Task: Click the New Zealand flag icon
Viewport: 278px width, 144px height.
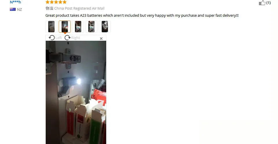Action: click(13, 9)
